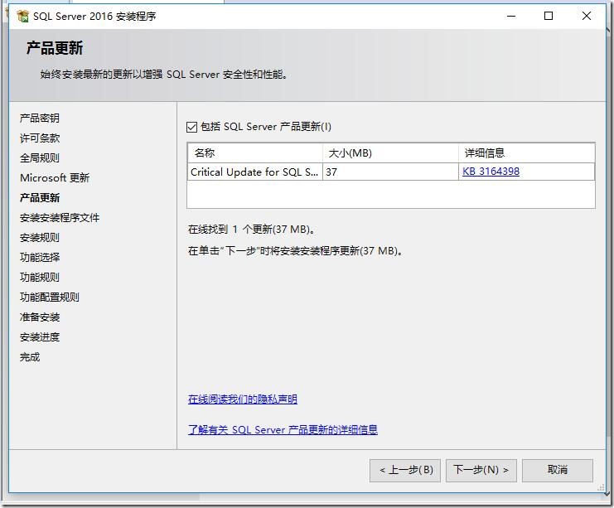Select 许可条款 step in the sidebar
The height and width of the screenshot is (508, 614).
click(40, 138)
